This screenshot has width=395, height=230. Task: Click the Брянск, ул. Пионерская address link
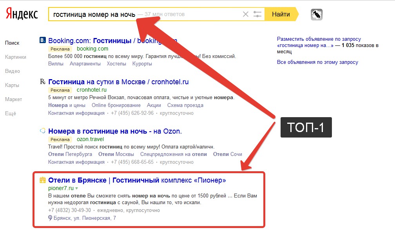[85, 218]
